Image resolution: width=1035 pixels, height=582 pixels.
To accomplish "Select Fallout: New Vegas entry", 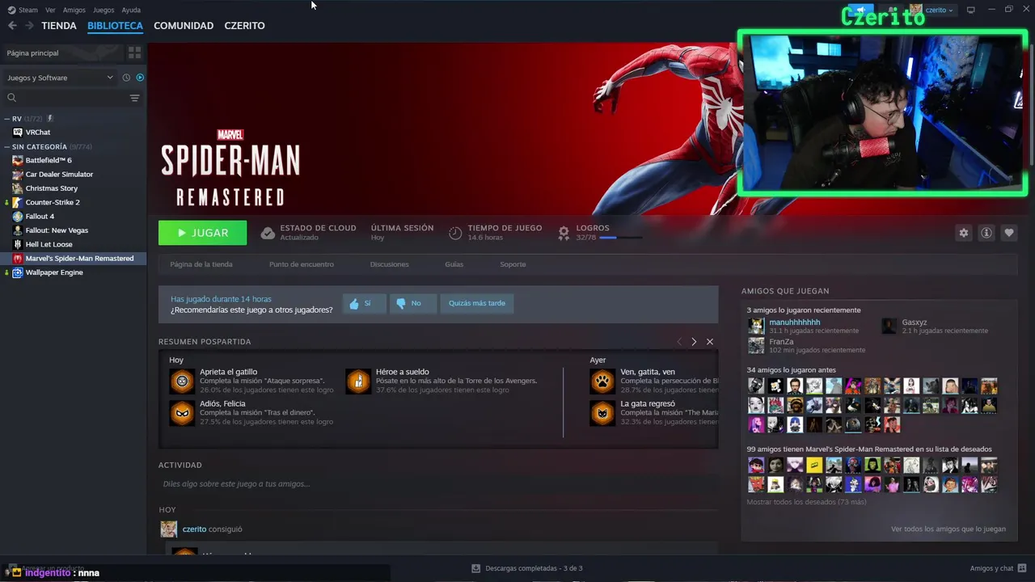I will [57, 230].
